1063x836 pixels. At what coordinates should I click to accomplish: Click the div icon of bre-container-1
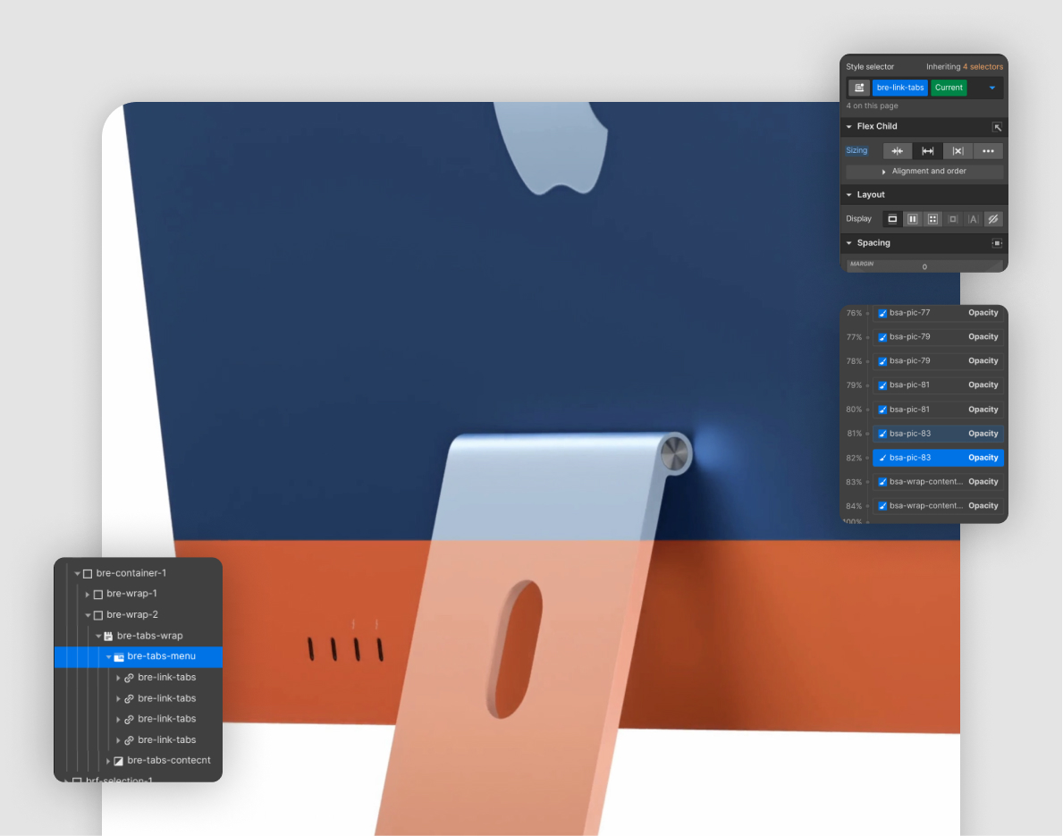coord(88,574)
